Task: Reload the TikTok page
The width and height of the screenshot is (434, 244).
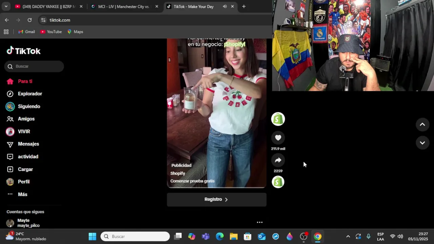Action: pos(29,20)
